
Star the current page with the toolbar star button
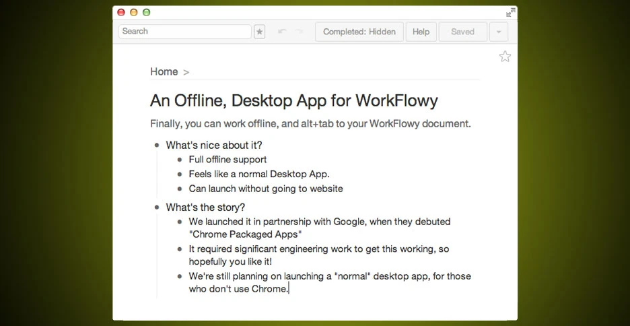260,32
